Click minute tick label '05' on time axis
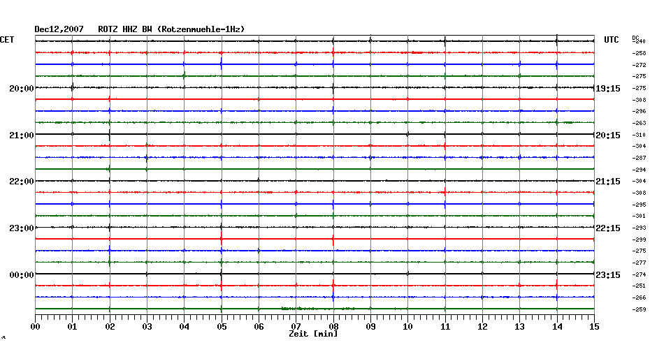 222,327
